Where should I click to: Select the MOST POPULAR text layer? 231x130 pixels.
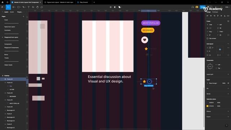coord(14,104)
